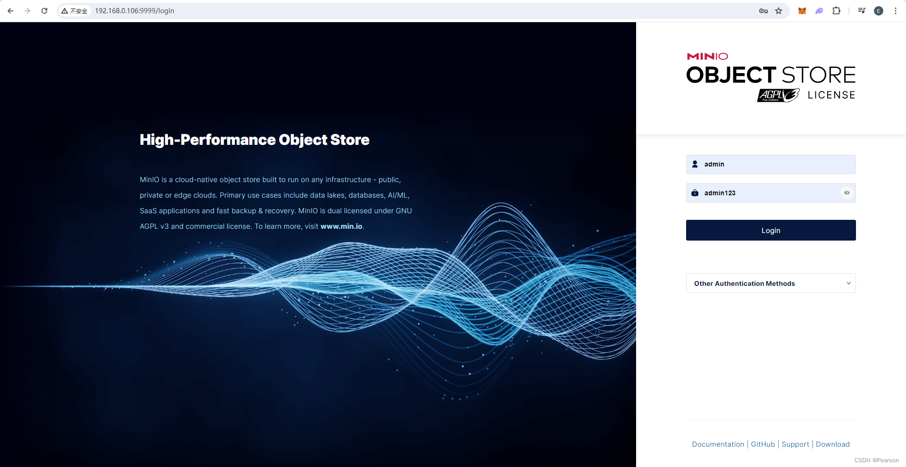The height and width of the screenshot is (467, 906).
Task: Click the not-secure warning badge
Action: click(75, 11)
